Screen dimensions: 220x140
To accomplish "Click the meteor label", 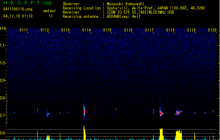I will [50, 11].
